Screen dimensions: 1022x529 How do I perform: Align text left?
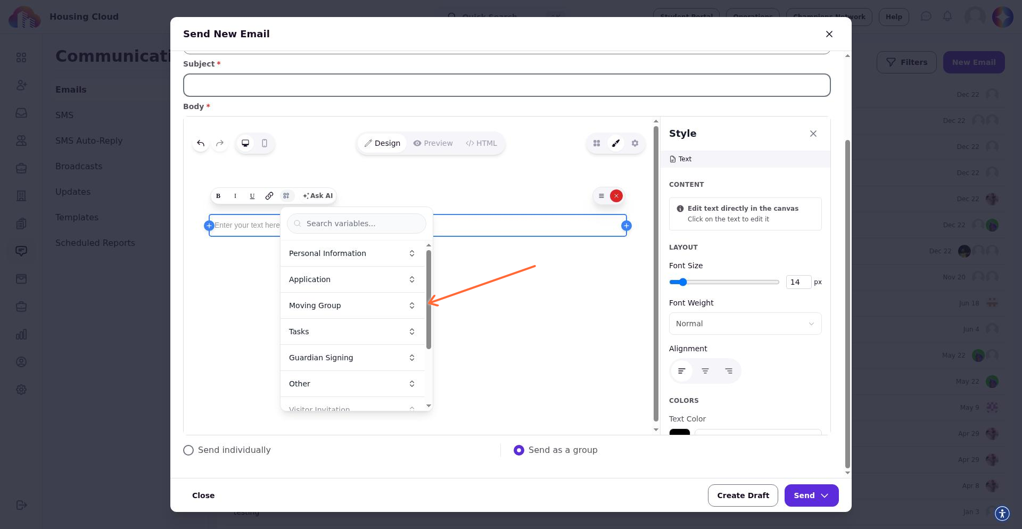pyautogui.click(x=682, y=371)
